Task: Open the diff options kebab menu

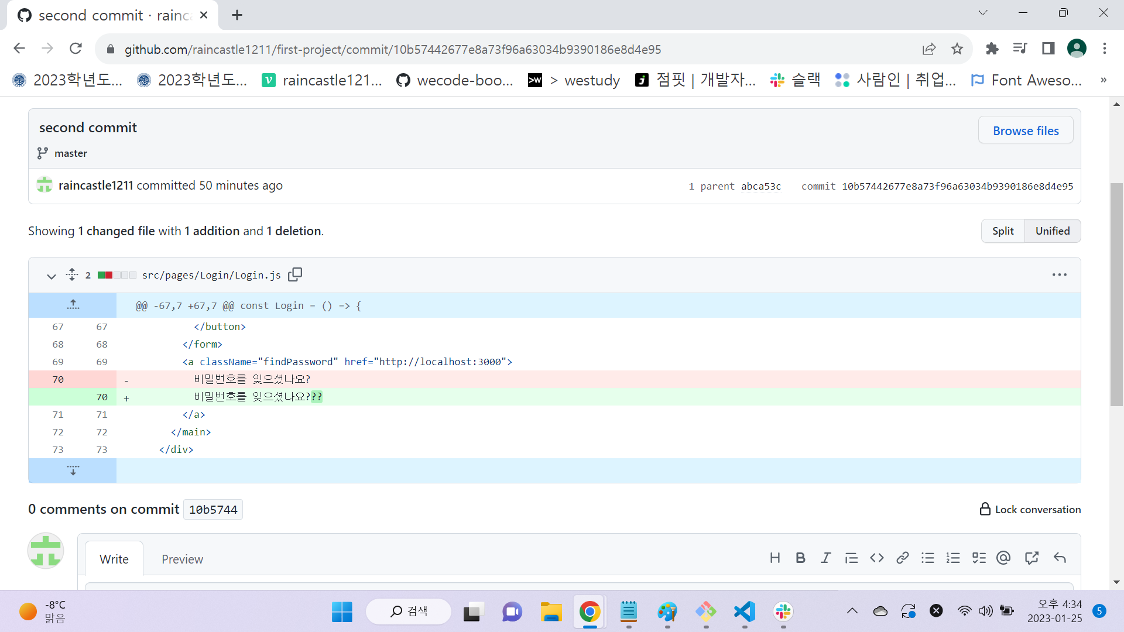Action: pyautogui.click(x=1060, y=274)
